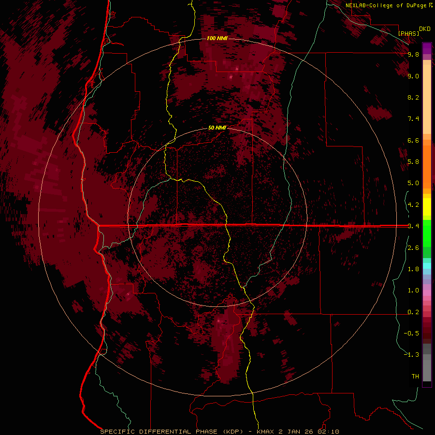The width and height of the screenshot is (435, 435).
Task: Click the -0.5 value on the scale
Action: point(411,333)
